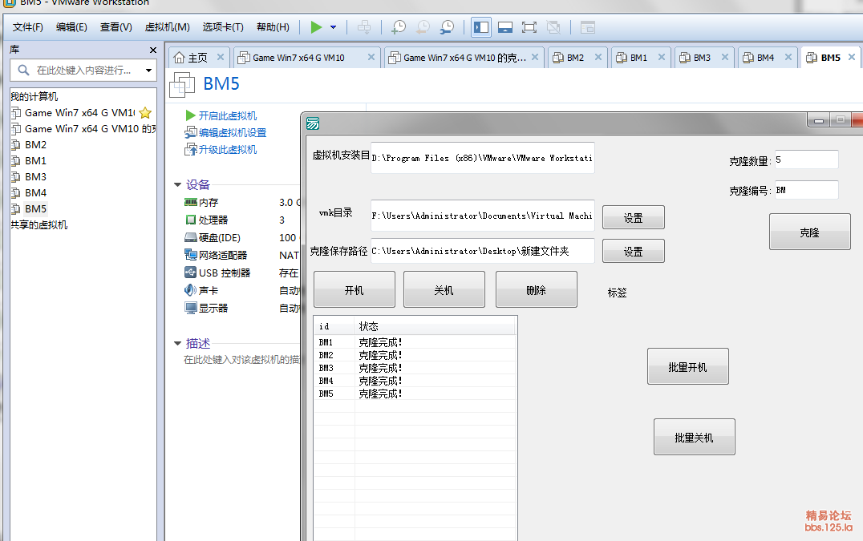Click the console view toolbar icon
The height and width of the screenshot is (541, 863).
(588, 27)
